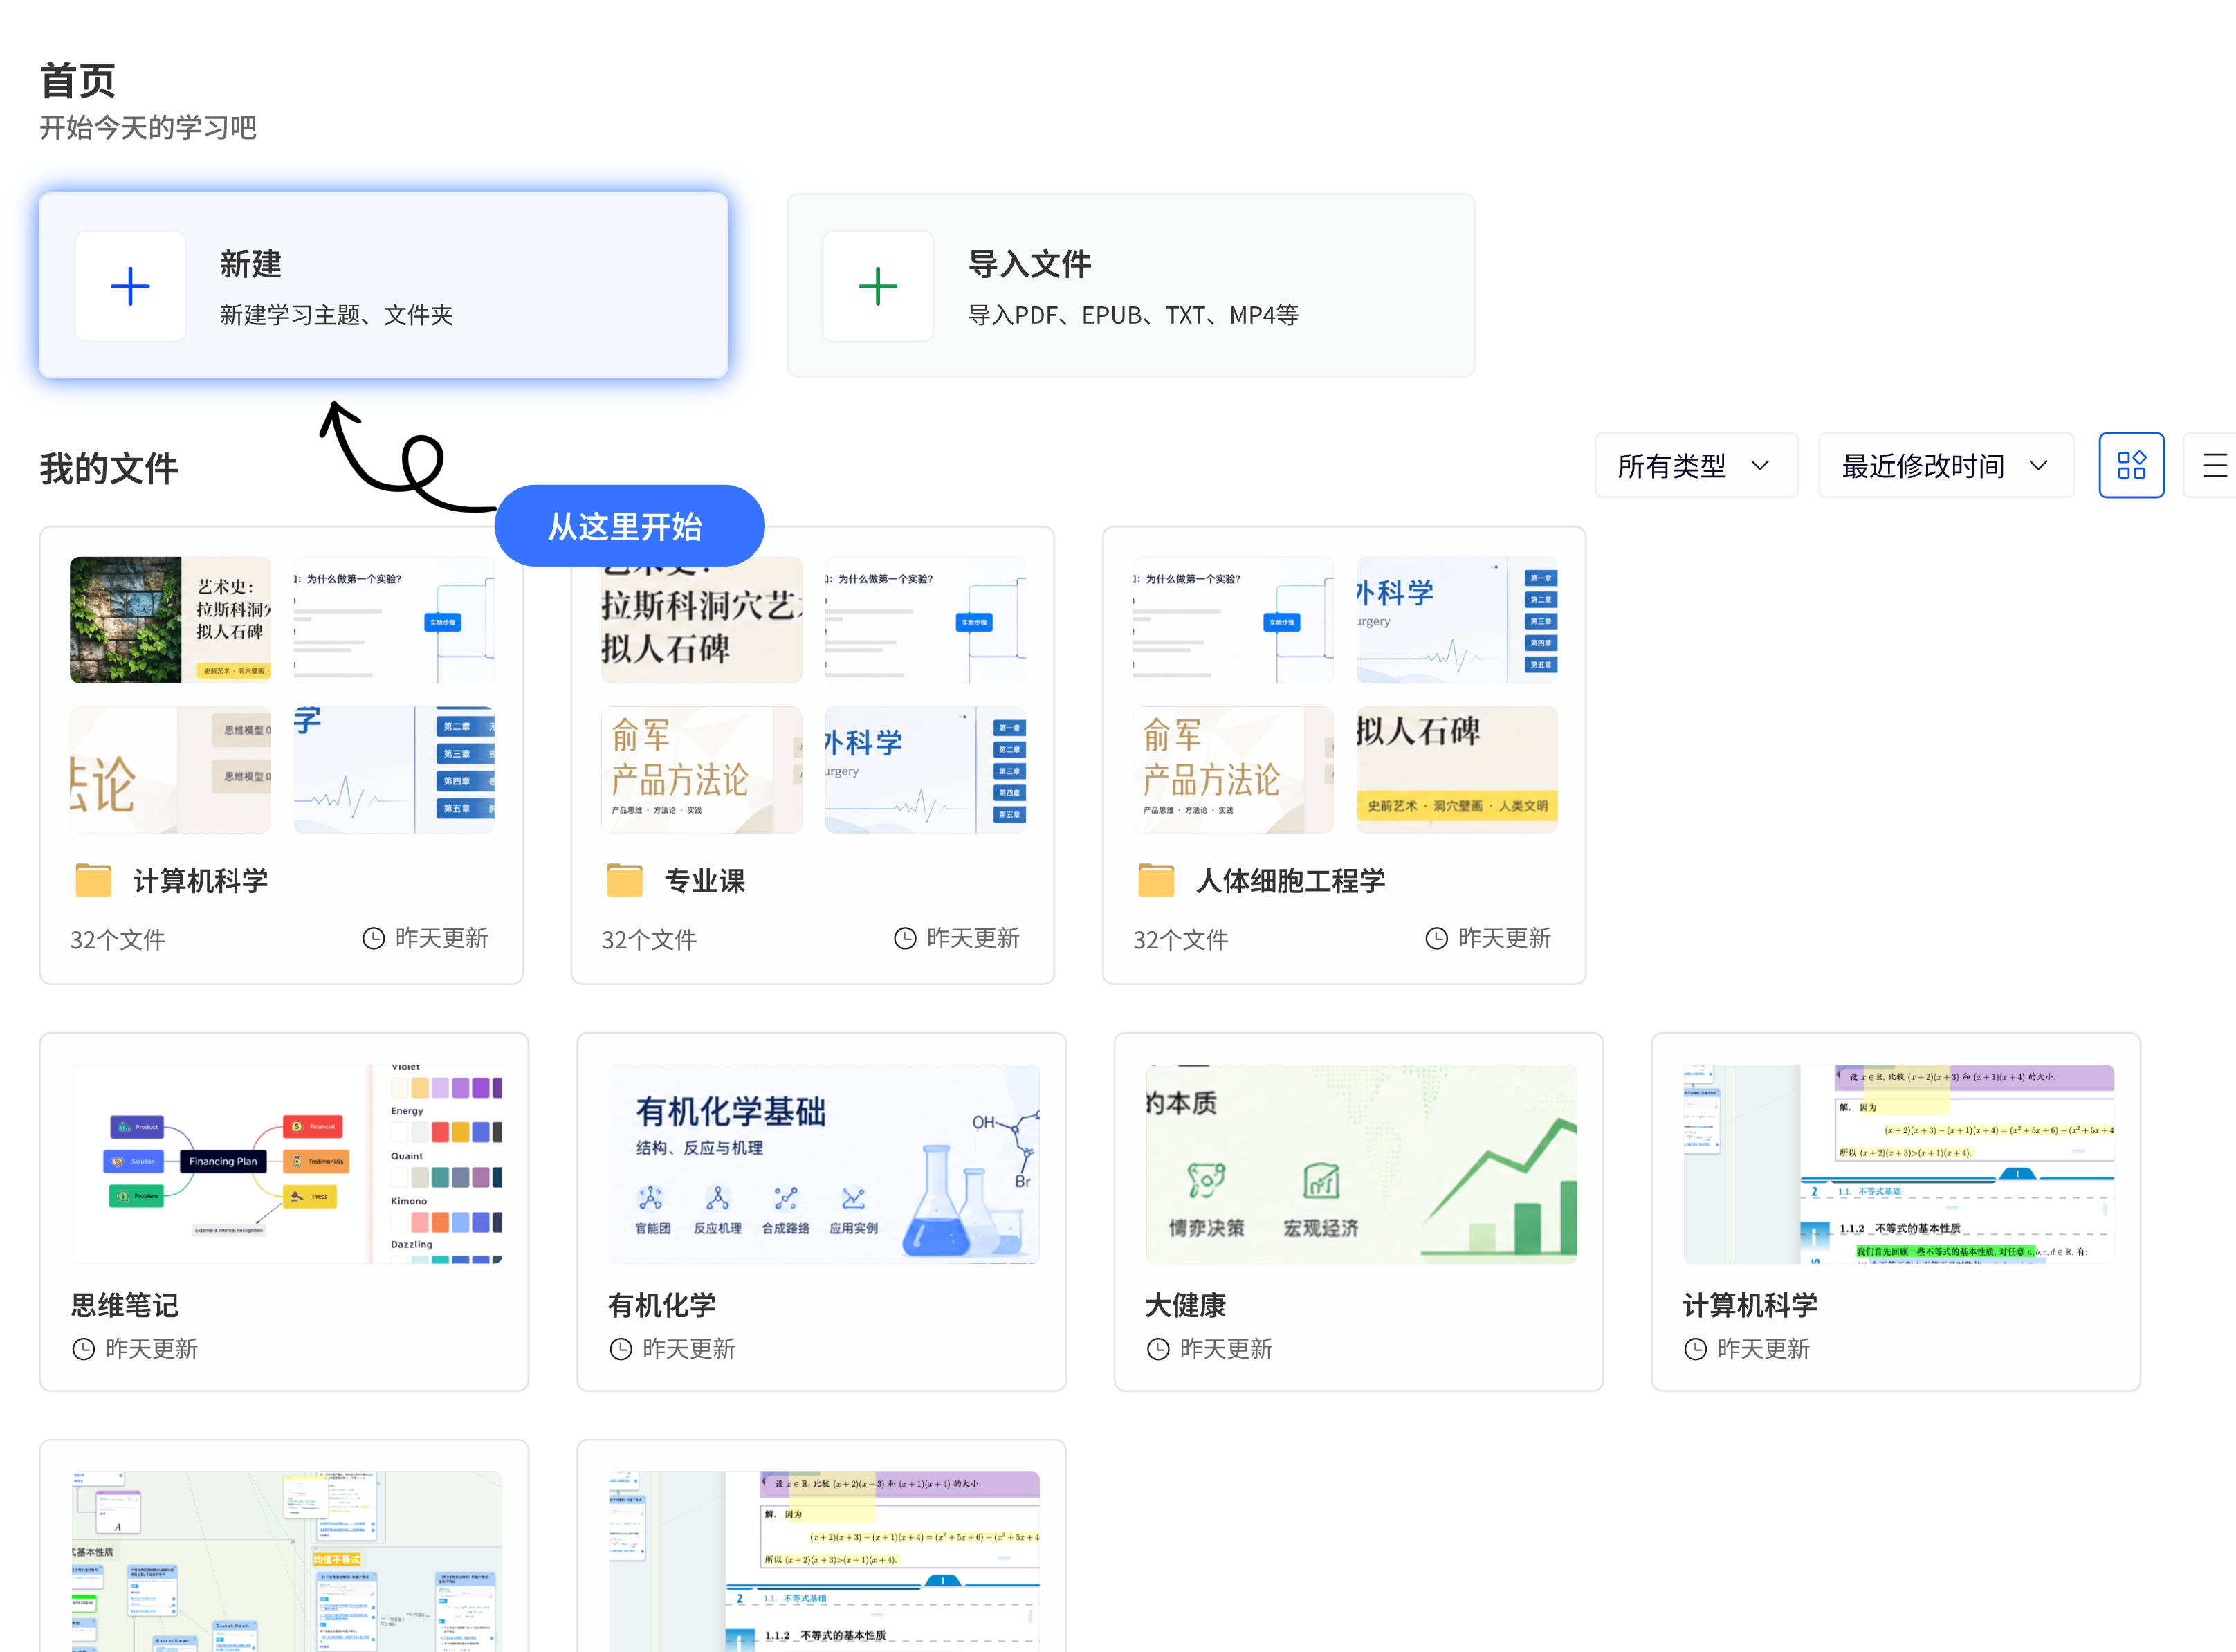The height and width of the screenshot is (1652, 2236).
Task: Click the 导入PDF、EPUB、TXT、MP4等 subtitle text
Action: (x=1133, y=315)
